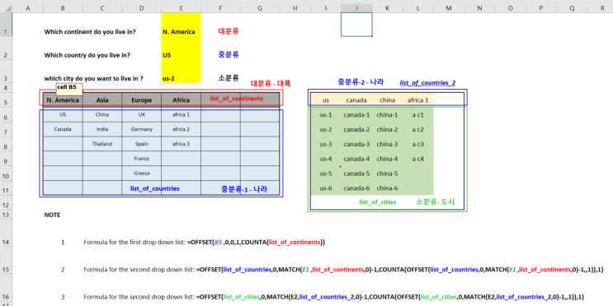Click column header R
Screen dimensions: 613x306
pos(602,8)
